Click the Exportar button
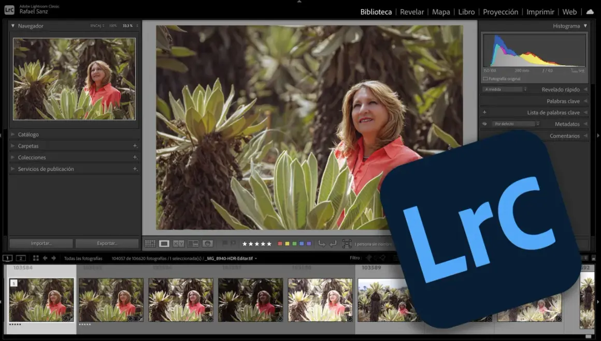Image resolution: width=601 pixels, height=341 pixels. (x=107, y=243)
